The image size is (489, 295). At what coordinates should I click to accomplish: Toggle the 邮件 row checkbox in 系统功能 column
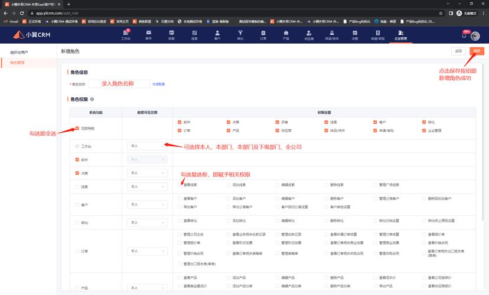(77, 159)
